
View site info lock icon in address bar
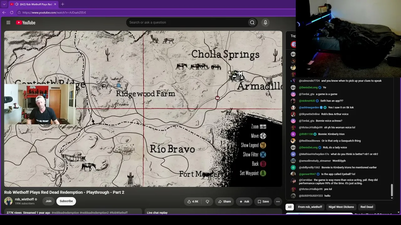click(x=19, y=12)
